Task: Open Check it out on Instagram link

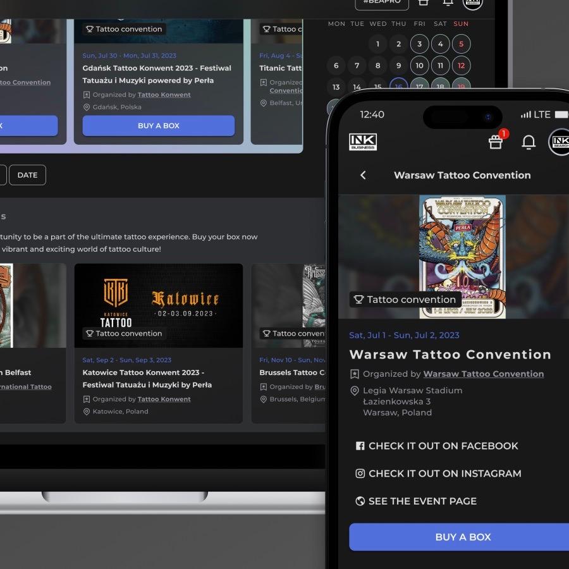Action: click(x=438, y=474)
